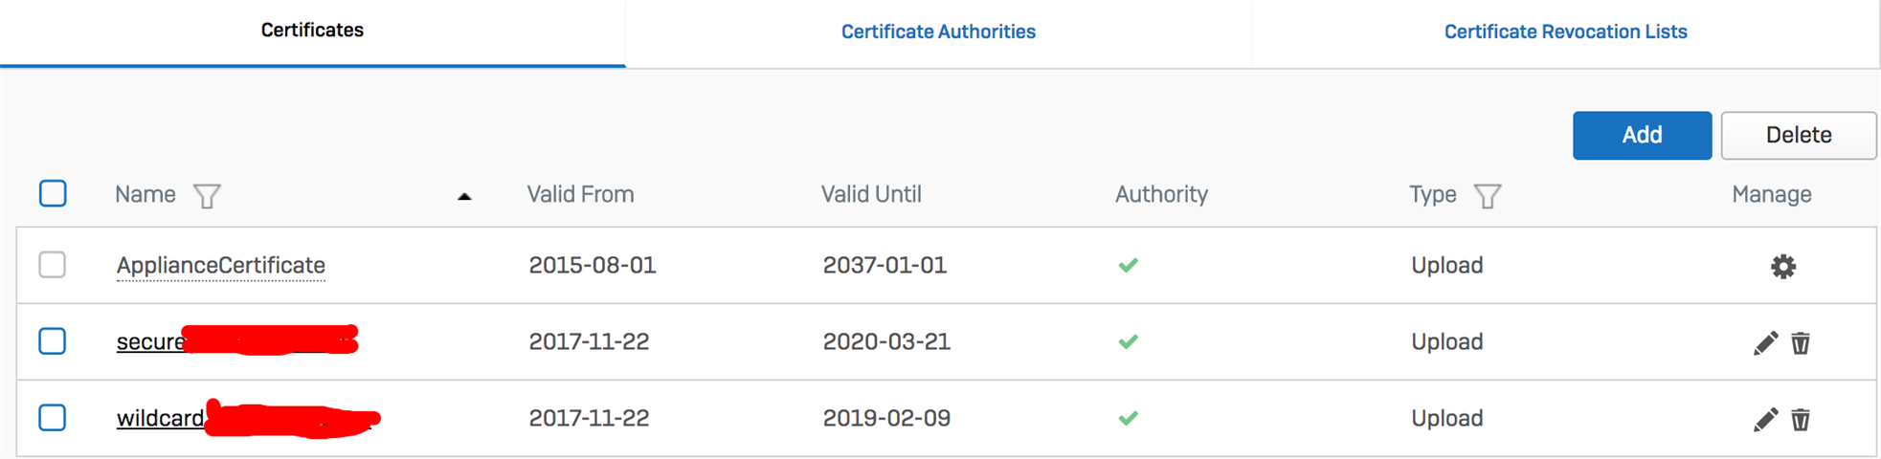Image resolution: width=1881 pixels, height=459 pixels.
Task: Click the gear icon for ApplianceCertificate
Action: coord(1782,266)
